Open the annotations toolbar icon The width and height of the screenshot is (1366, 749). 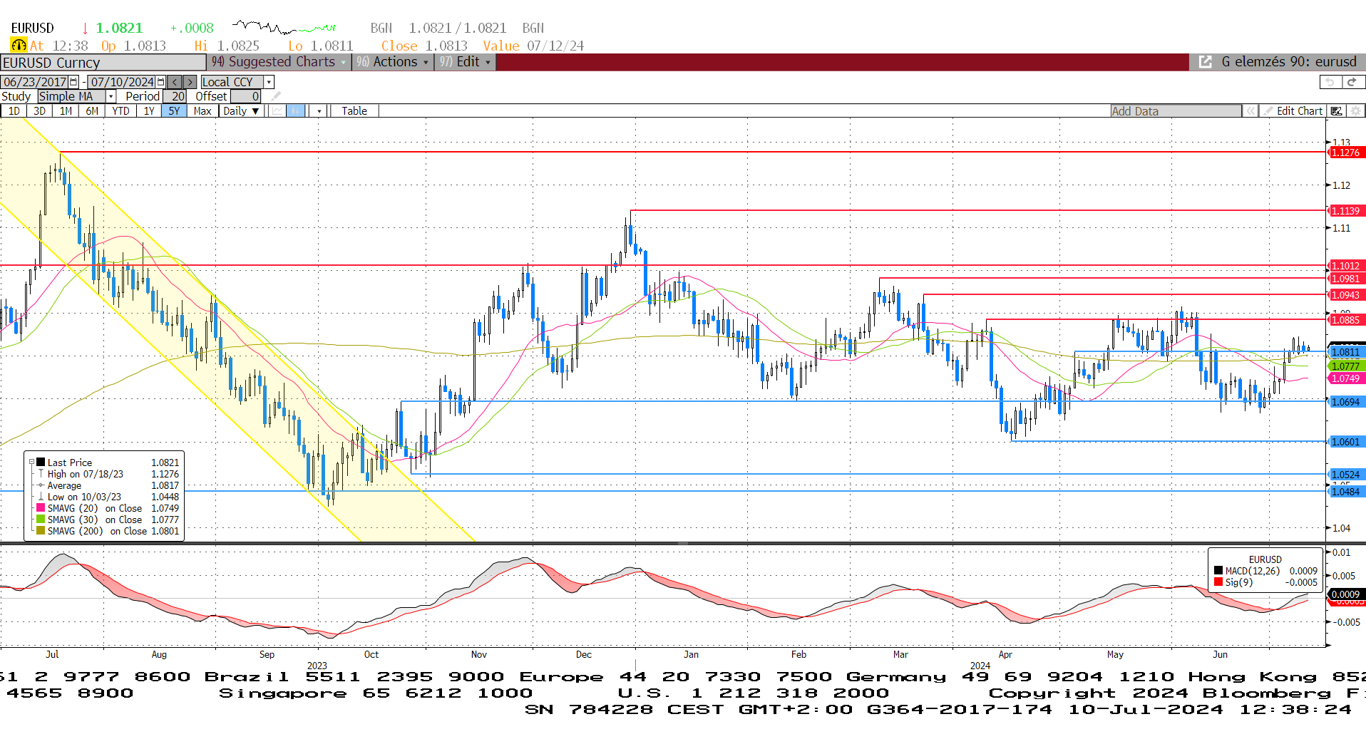tap(1337, 110)
